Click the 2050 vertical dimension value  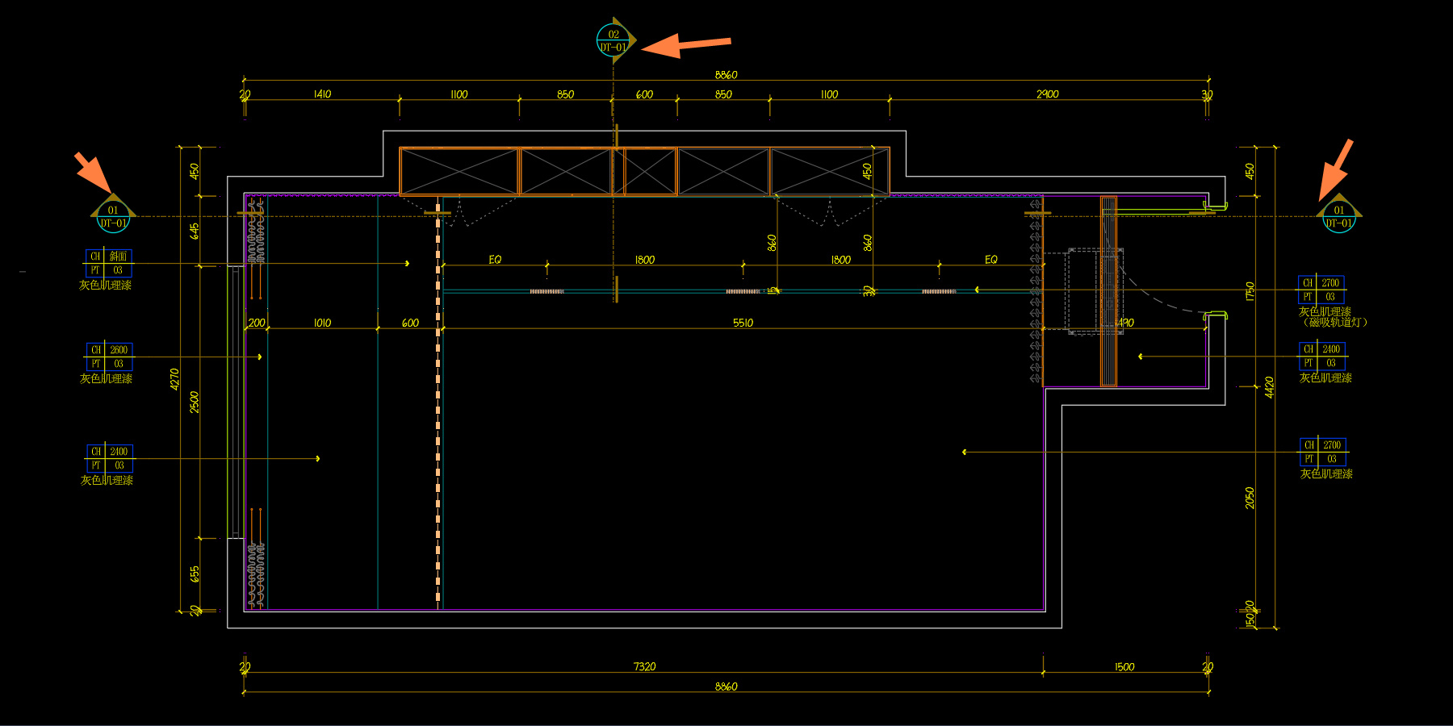(x=1250, y=498)
